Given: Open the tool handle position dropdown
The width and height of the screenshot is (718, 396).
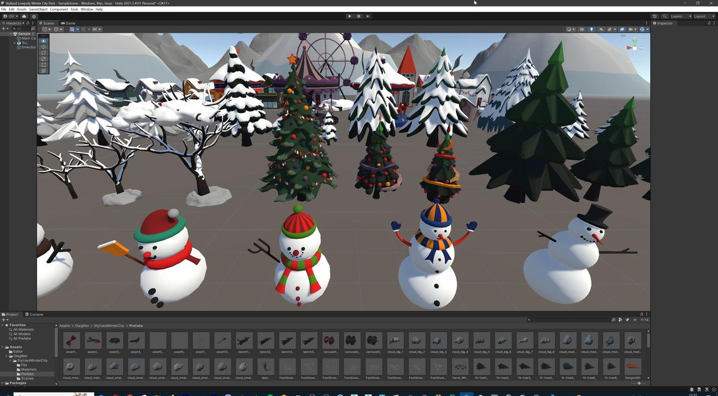Looking at the screenshot, I should (x=47, y=29).
